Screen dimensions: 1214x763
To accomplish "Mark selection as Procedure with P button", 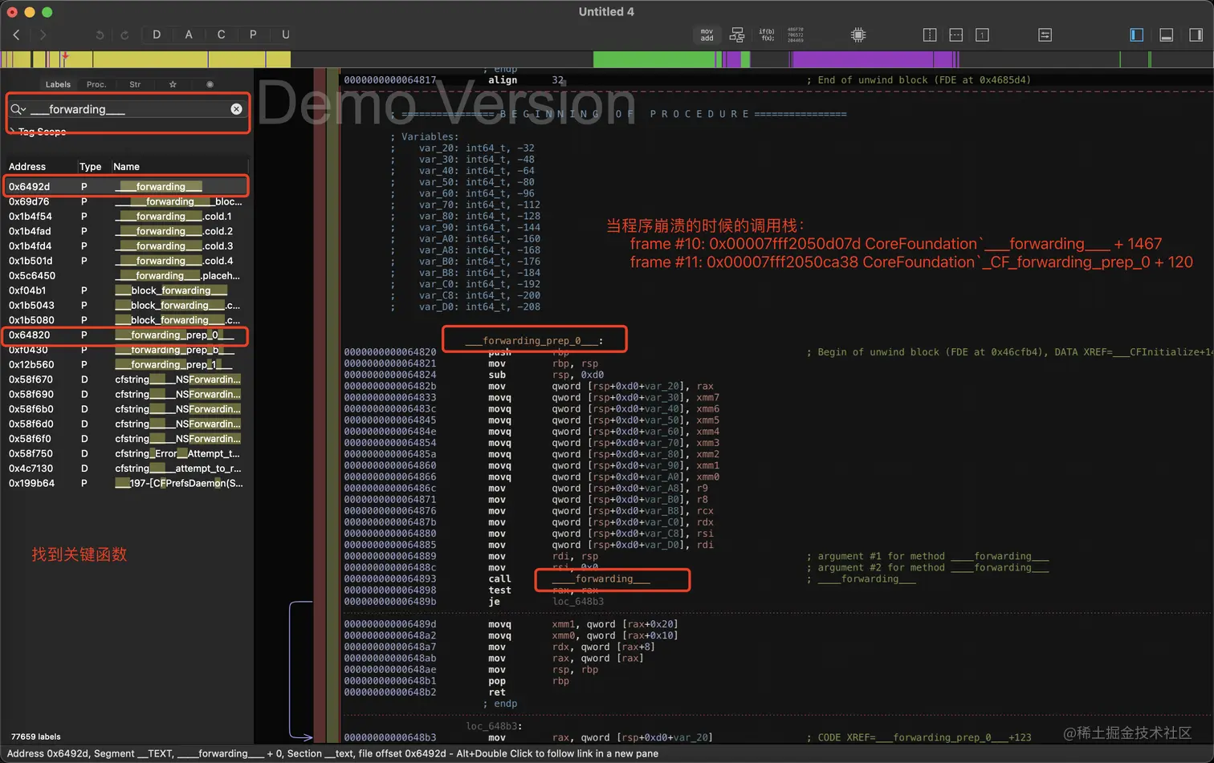I will click(253, 34).
